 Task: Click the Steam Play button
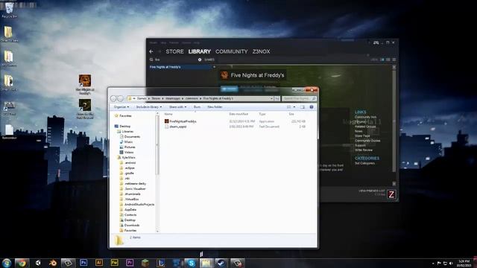click(229, 89)
